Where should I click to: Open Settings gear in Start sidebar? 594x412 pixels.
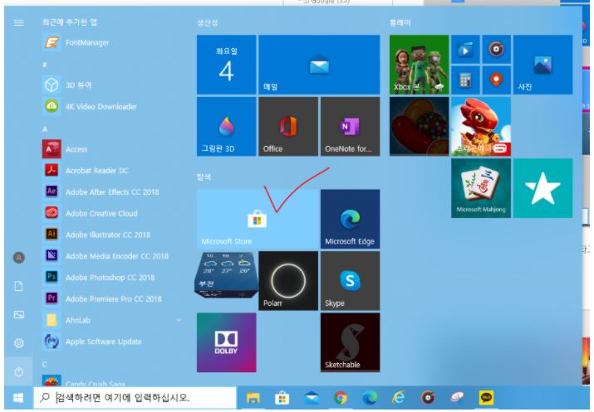click(18, 343)
